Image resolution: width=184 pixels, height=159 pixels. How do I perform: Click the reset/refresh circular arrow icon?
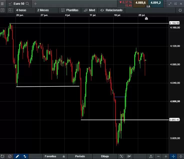pyautogui.click(x=2, y=157)
